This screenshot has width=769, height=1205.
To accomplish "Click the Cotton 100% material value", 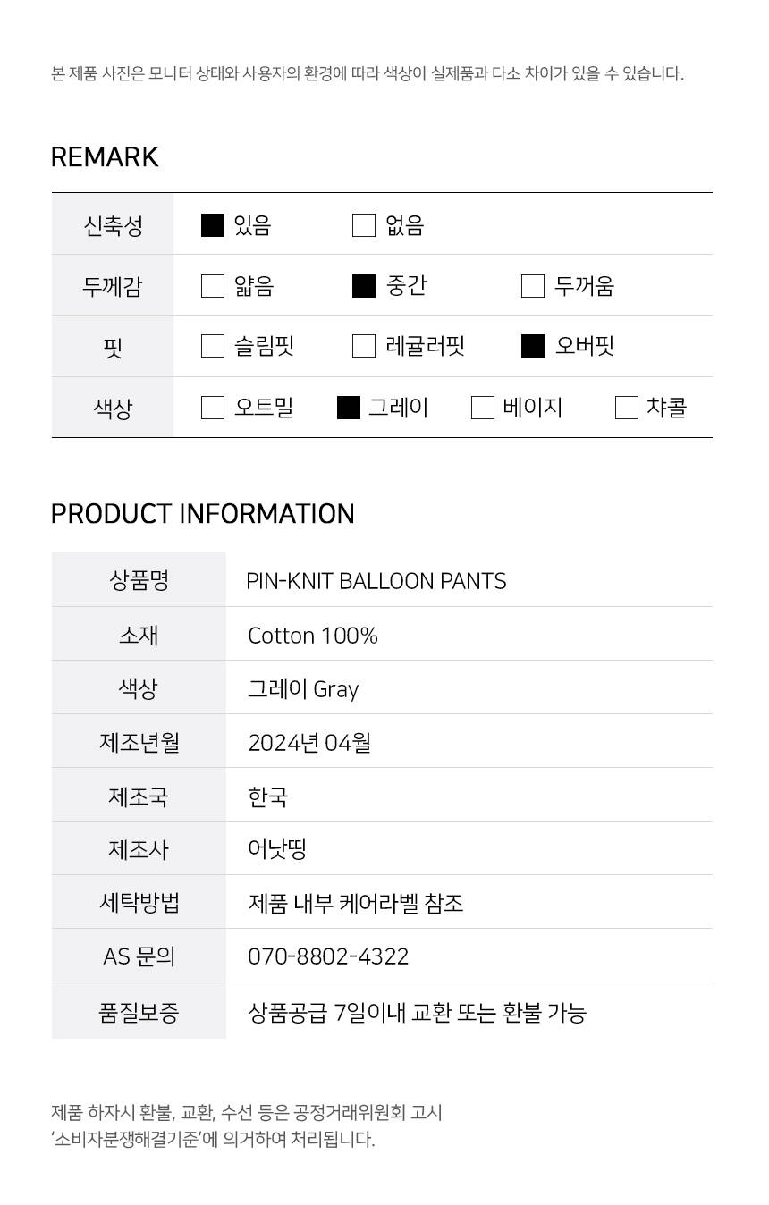I will pyautogui.click(x=313, y=636).
